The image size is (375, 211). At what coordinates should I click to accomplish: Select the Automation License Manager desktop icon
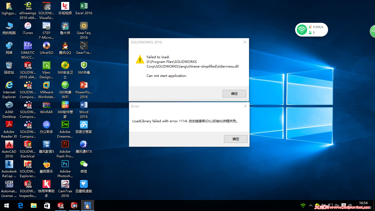pos(9,189)
